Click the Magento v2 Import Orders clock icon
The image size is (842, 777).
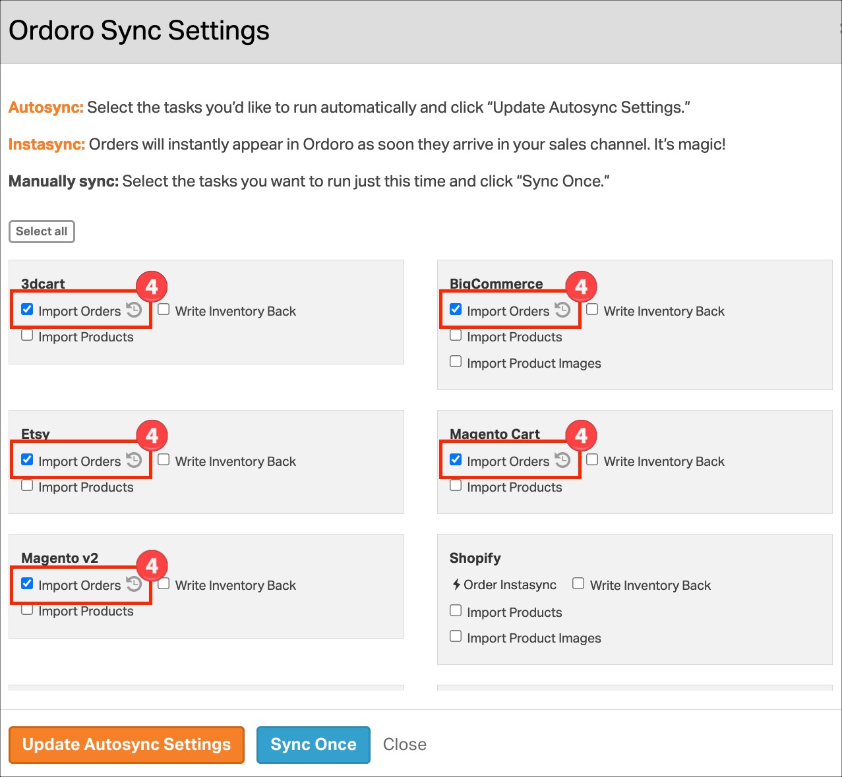coord(134,584)
